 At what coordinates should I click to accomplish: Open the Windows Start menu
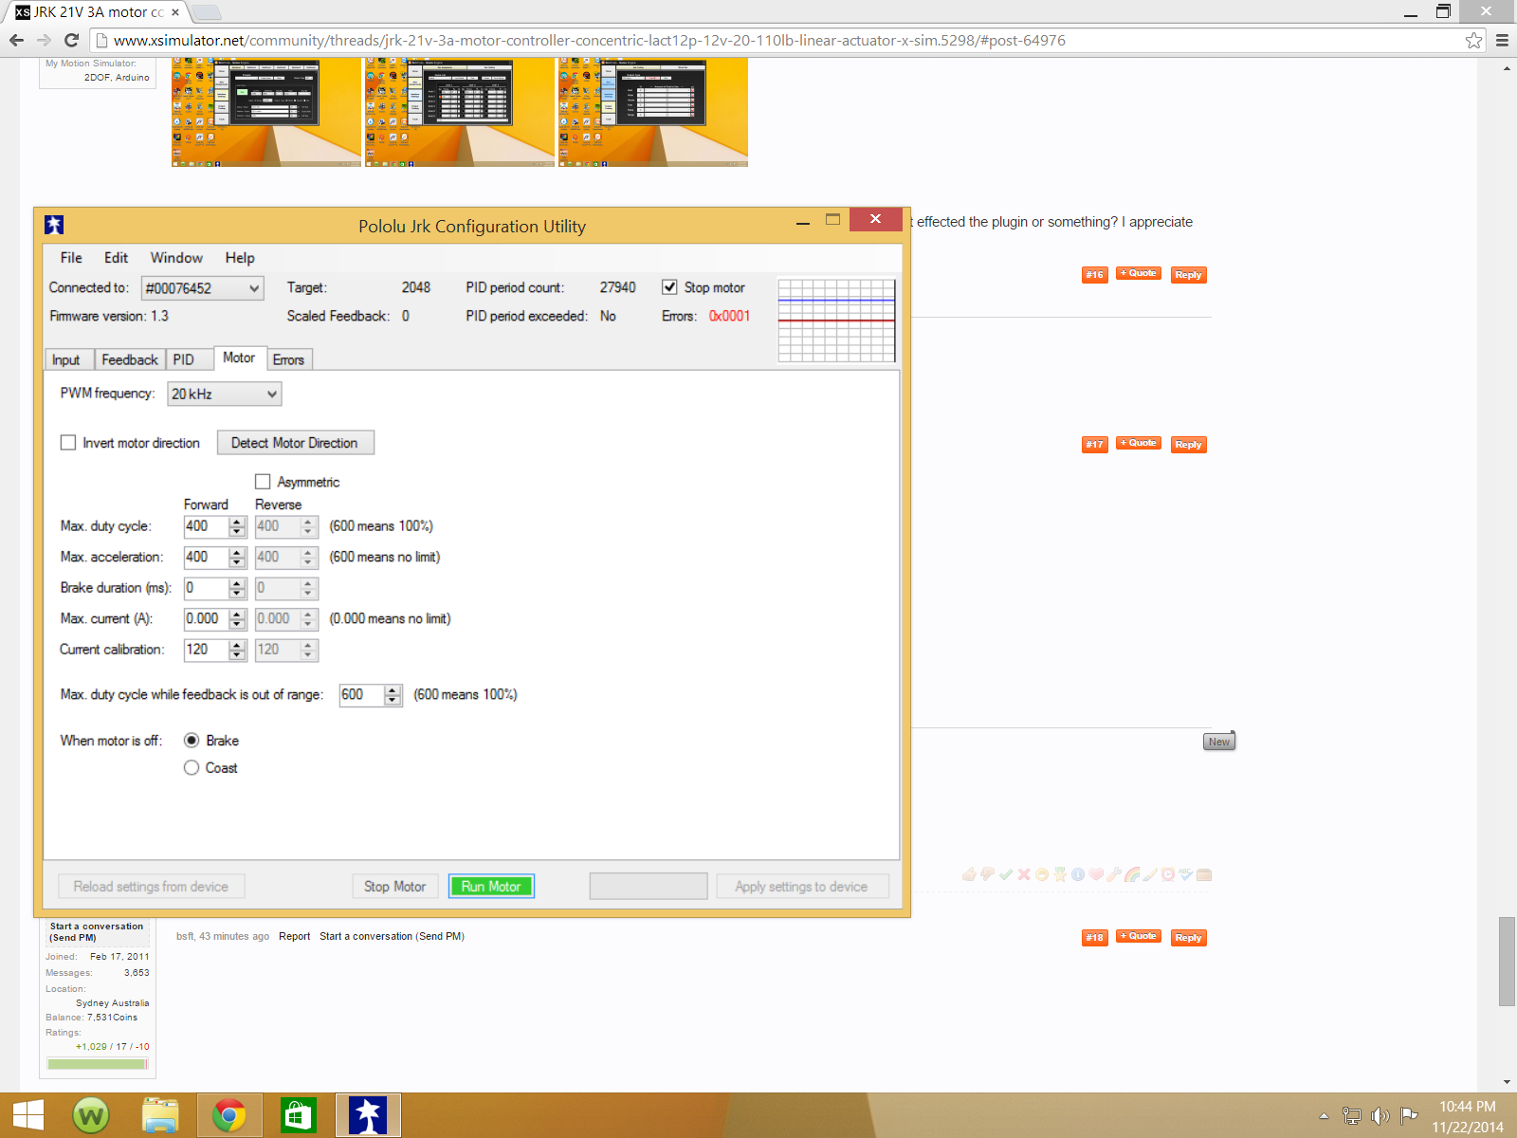pyautogui.click(x=27, y=1115)
